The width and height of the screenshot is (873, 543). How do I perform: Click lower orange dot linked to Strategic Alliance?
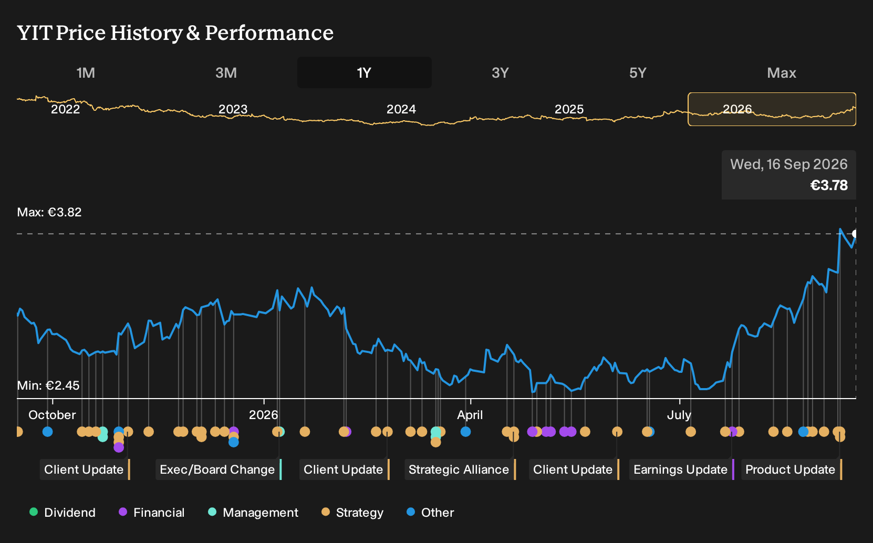coord(514,436)
